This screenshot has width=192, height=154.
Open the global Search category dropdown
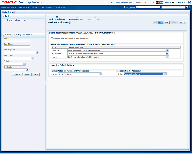point(159,7)
